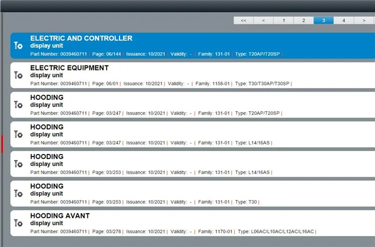Go to results page 1
This screenshot has width=375, height=247.
click(283, 20)
